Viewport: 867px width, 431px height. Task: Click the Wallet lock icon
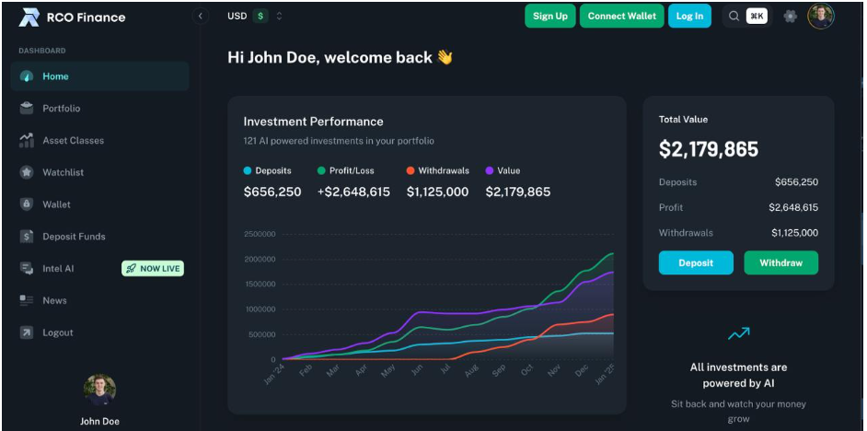click(x=27, y=204)
